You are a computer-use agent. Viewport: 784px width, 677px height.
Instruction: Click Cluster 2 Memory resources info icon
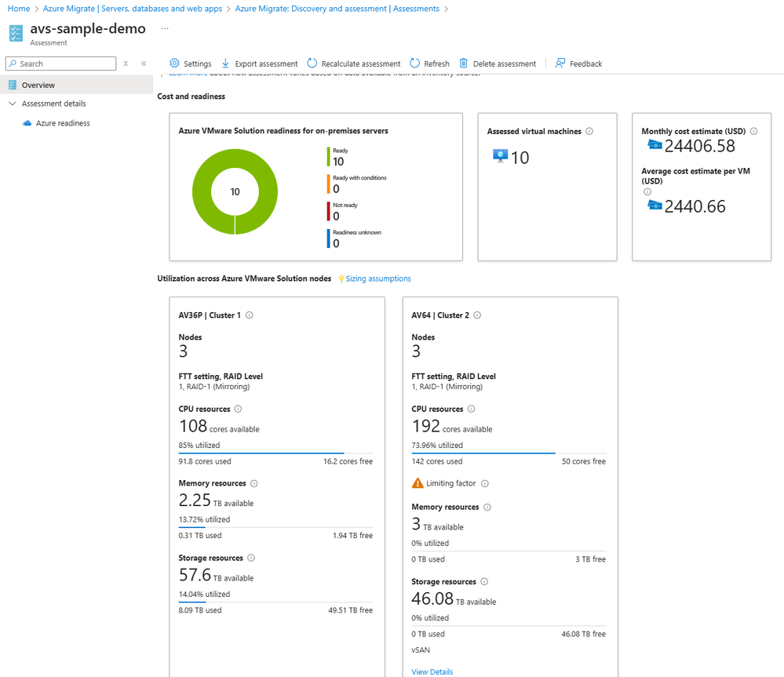(x=487, y=507)
